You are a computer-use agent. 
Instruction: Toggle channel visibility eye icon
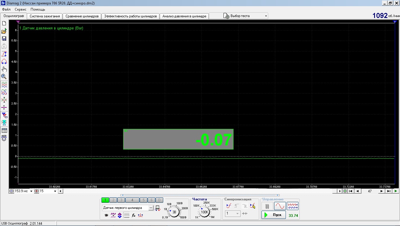(x=106, y=215)
